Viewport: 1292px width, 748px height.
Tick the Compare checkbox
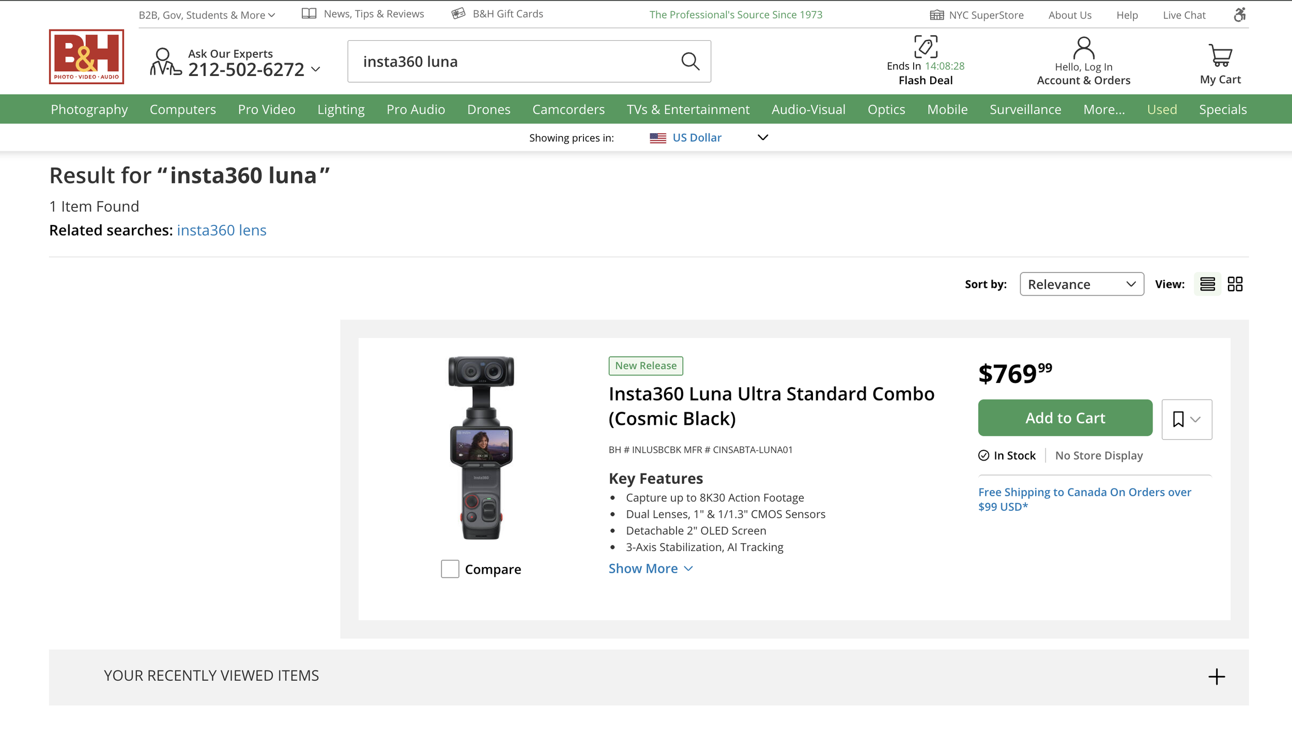(450, 569)
